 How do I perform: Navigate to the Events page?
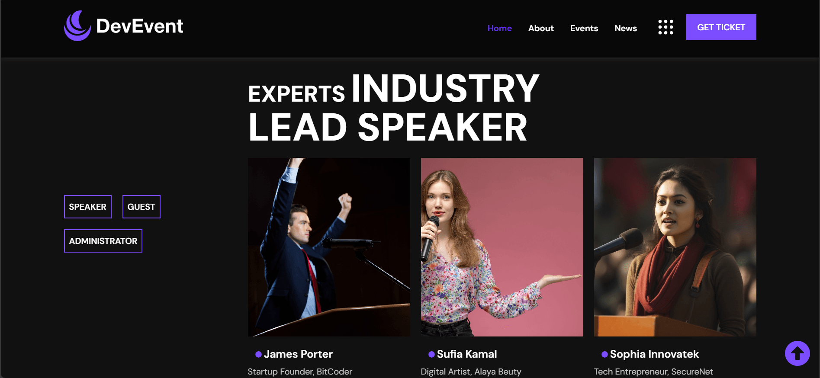pos(584,28)
